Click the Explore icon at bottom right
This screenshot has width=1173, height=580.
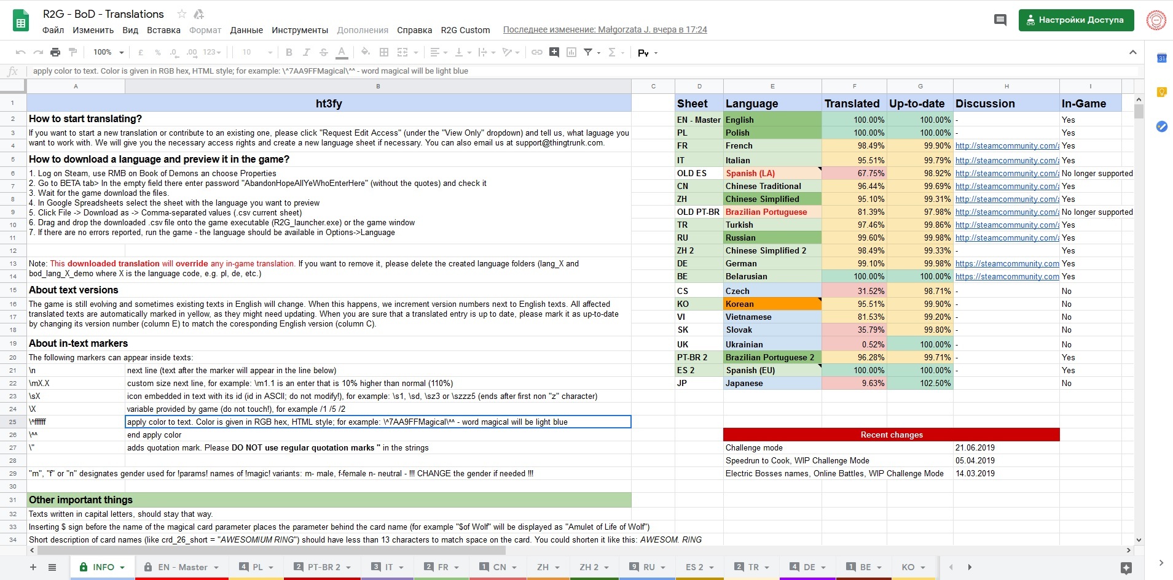point(1126,568)
